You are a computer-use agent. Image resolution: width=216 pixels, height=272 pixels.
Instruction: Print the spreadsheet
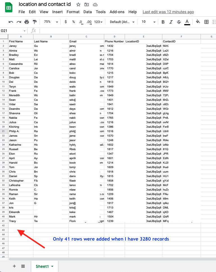[27, 22]
